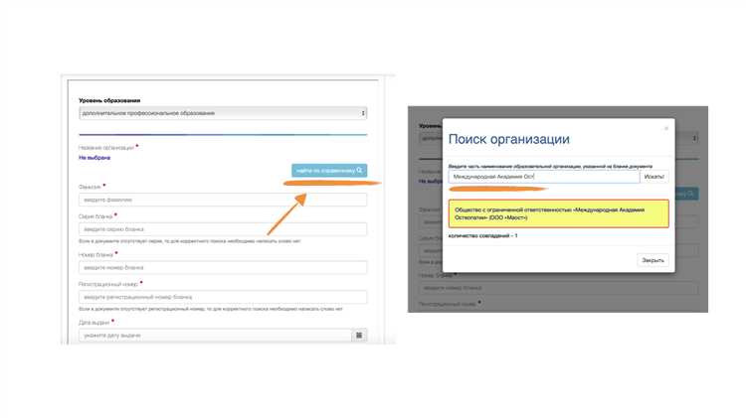Screen dimensions: 746x418
Task: Focus the 'введите серию бланка' input field
Action: point(223,229)
